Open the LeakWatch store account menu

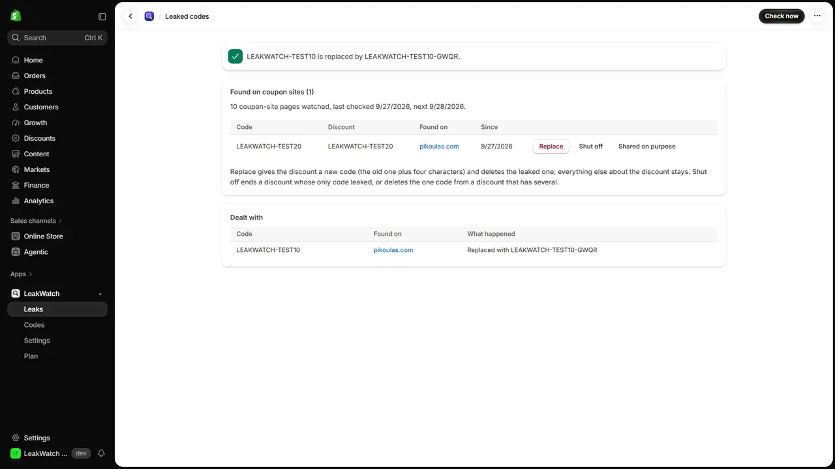(x=39, y=453)
